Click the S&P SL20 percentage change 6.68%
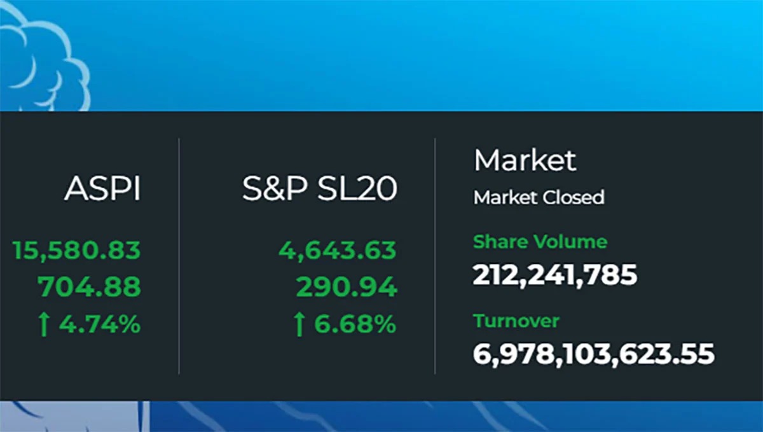Screen dimensions: 763x432 pos(354,325)
